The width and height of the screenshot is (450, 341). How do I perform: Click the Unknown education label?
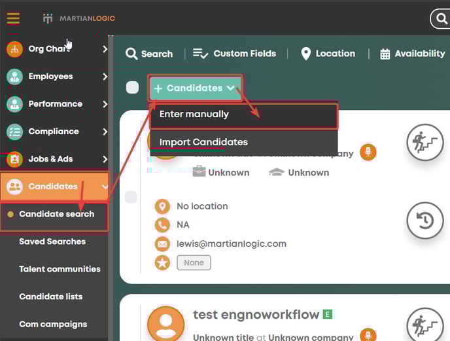(309, 173)
